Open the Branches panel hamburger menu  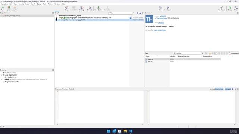(53, 70)
